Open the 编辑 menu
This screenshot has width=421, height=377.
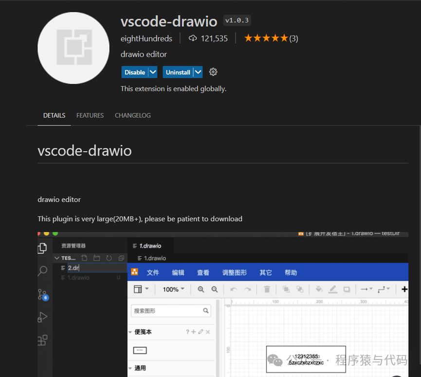(178, 272)
